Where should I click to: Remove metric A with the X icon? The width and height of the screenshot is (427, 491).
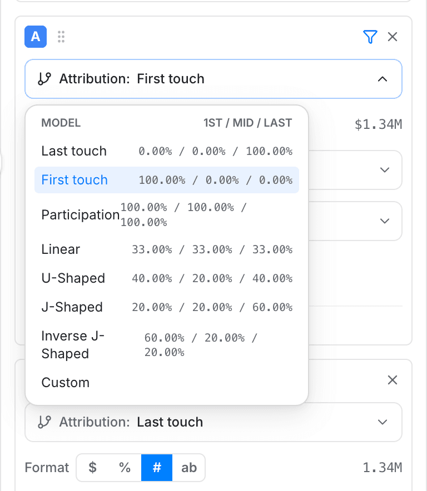click(x=392, y=37)
